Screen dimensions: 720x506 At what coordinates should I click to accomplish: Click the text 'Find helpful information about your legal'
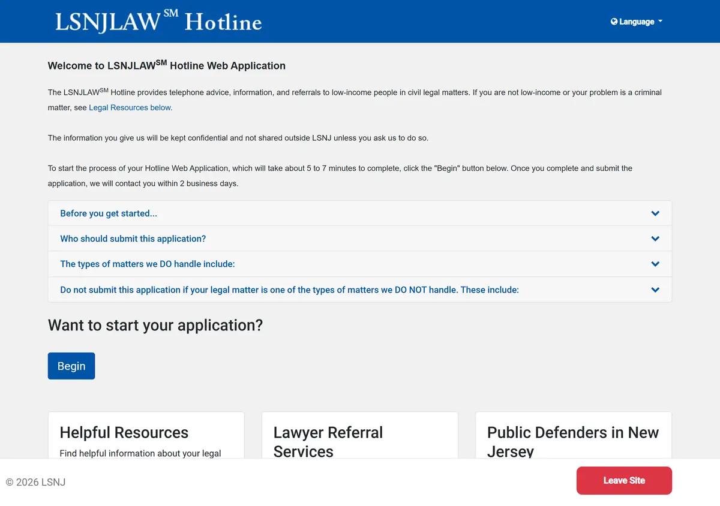pyautogui.click(x=140, y=453)
